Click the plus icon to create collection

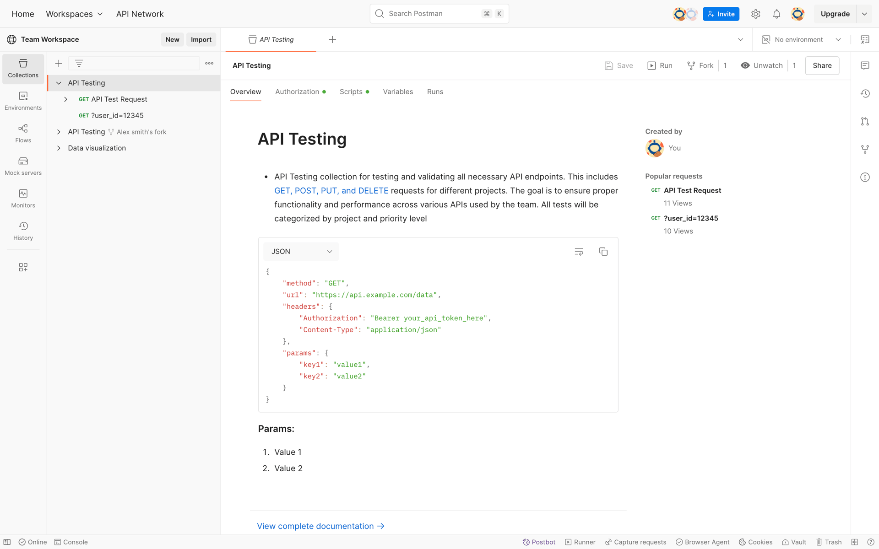tap(59, 63)
